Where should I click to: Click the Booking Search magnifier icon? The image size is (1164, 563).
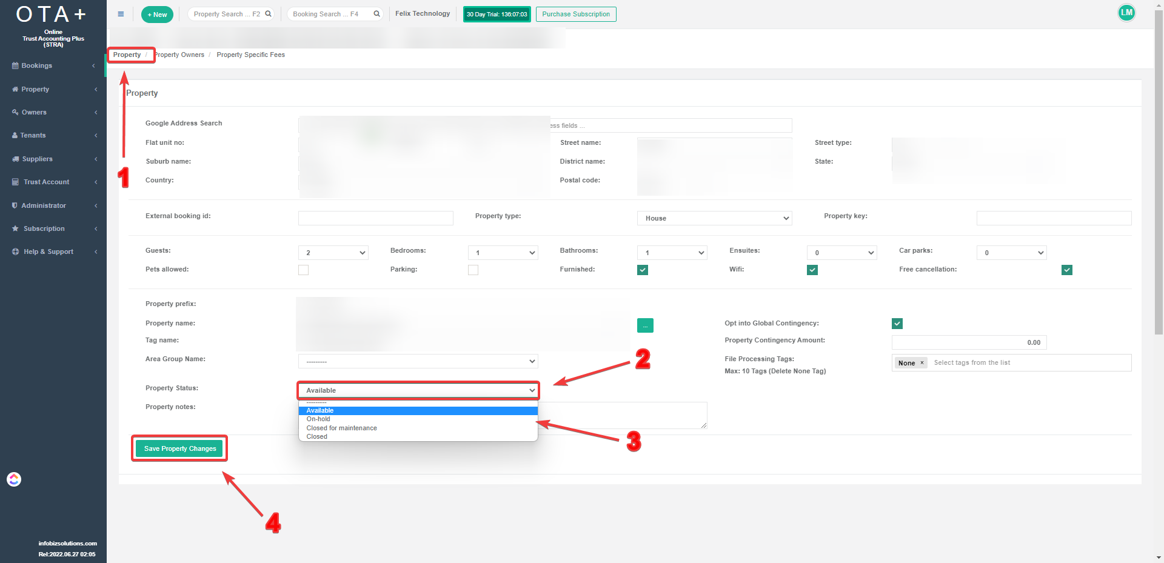tap(376, 14)
